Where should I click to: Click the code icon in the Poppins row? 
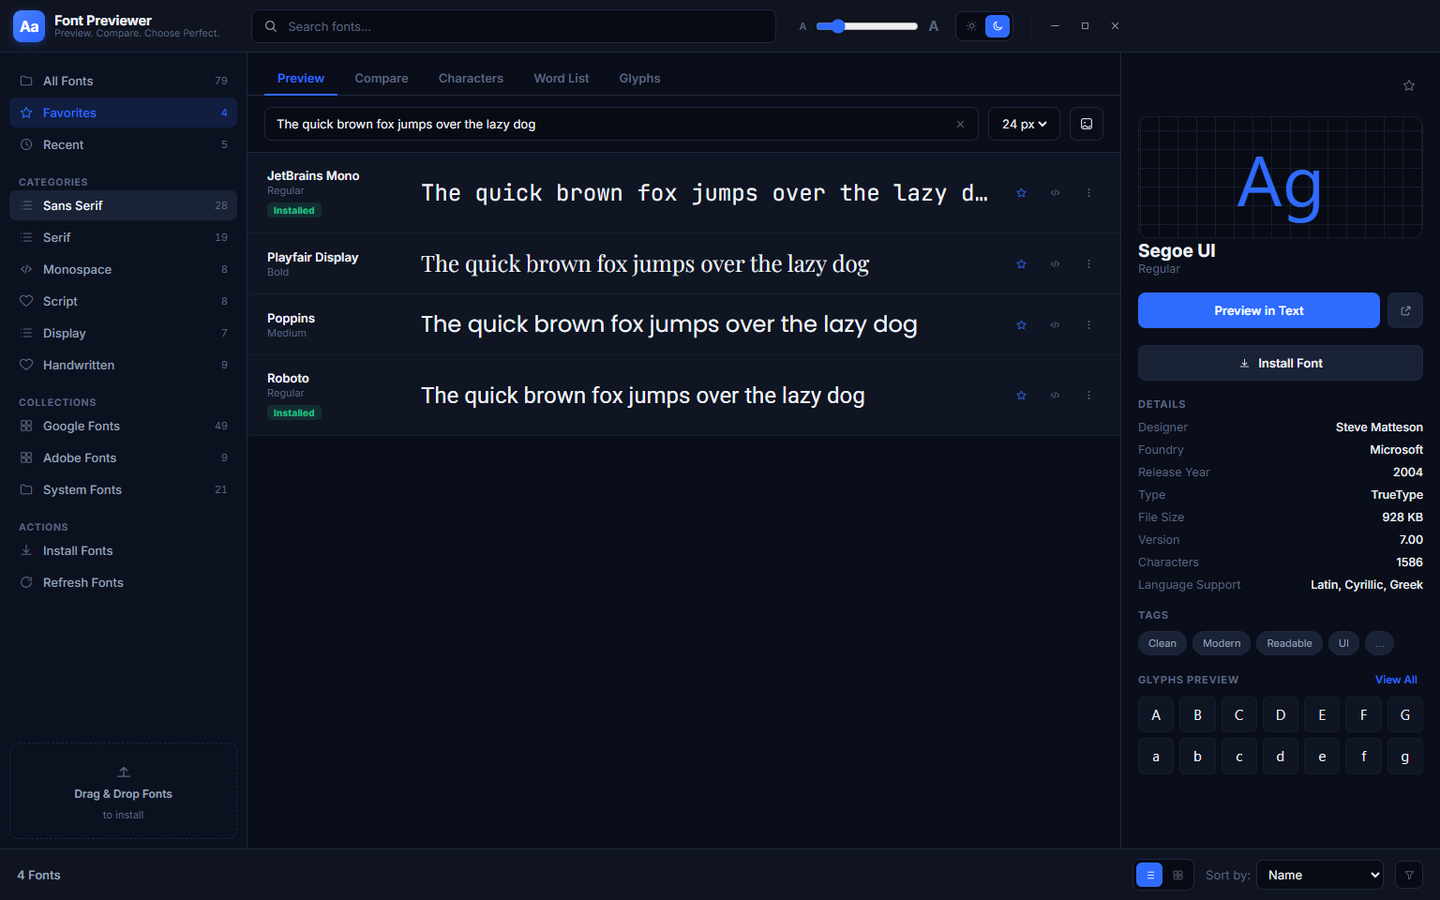1055,325
